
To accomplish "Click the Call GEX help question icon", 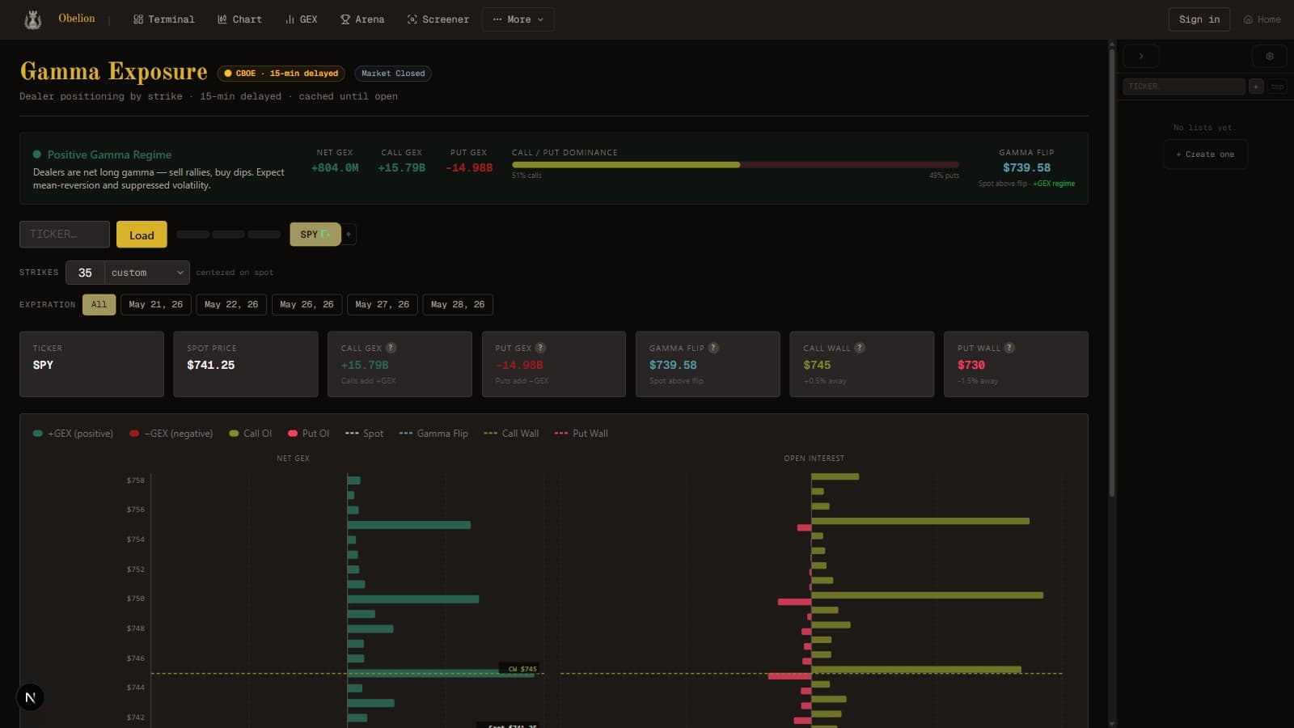I will (x=391, y=348).
